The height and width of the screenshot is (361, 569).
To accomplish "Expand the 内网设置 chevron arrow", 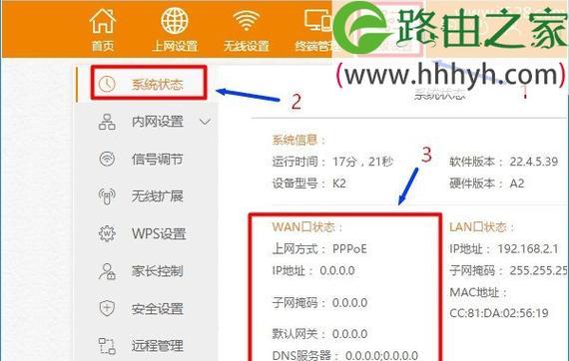I will 205,122.
